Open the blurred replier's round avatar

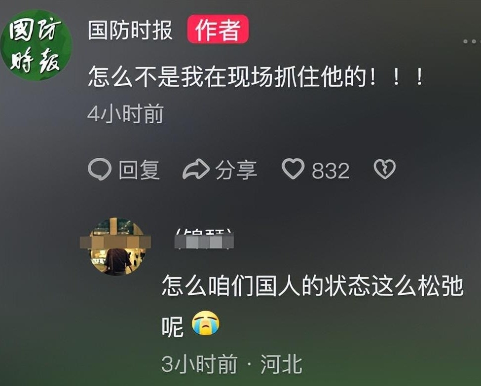pos(117,246)
